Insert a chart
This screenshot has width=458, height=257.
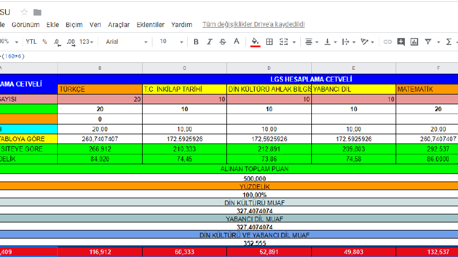414,42
